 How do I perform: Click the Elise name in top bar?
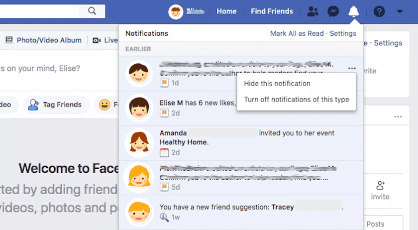pos(196,11)
